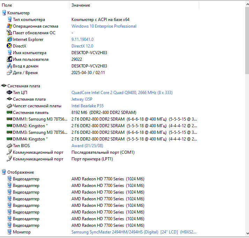
Task: Select the 8192 Мб system memory value
Action: pyautogui.click(x=104, y=112)
